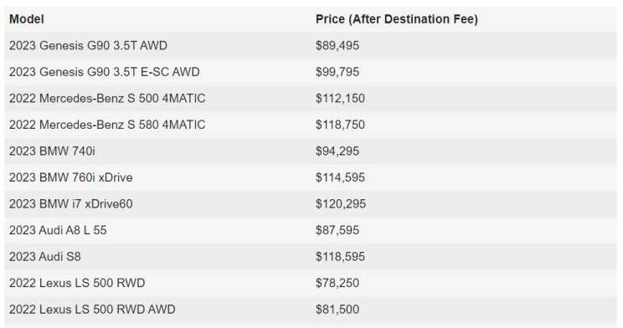Select the $87,595 price value
623x328 pixels.
coord(337,230)
